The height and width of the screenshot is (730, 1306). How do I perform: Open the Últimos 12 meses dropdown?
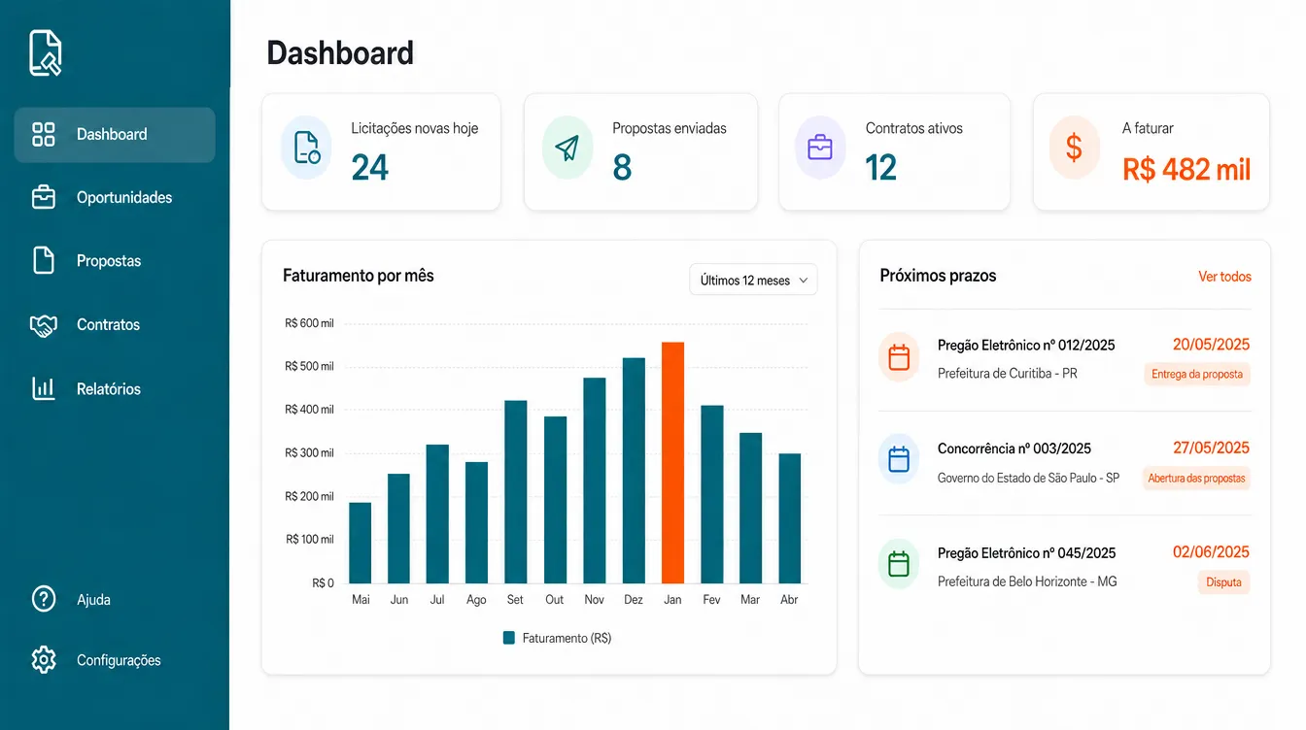pyautogui.click(x=753, y=280)
